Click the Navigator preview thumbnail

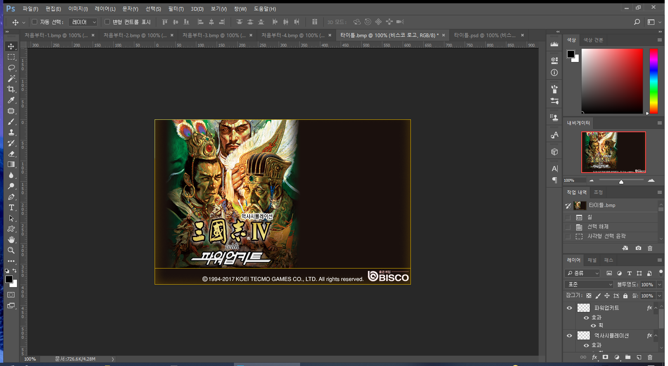(613, 152)
